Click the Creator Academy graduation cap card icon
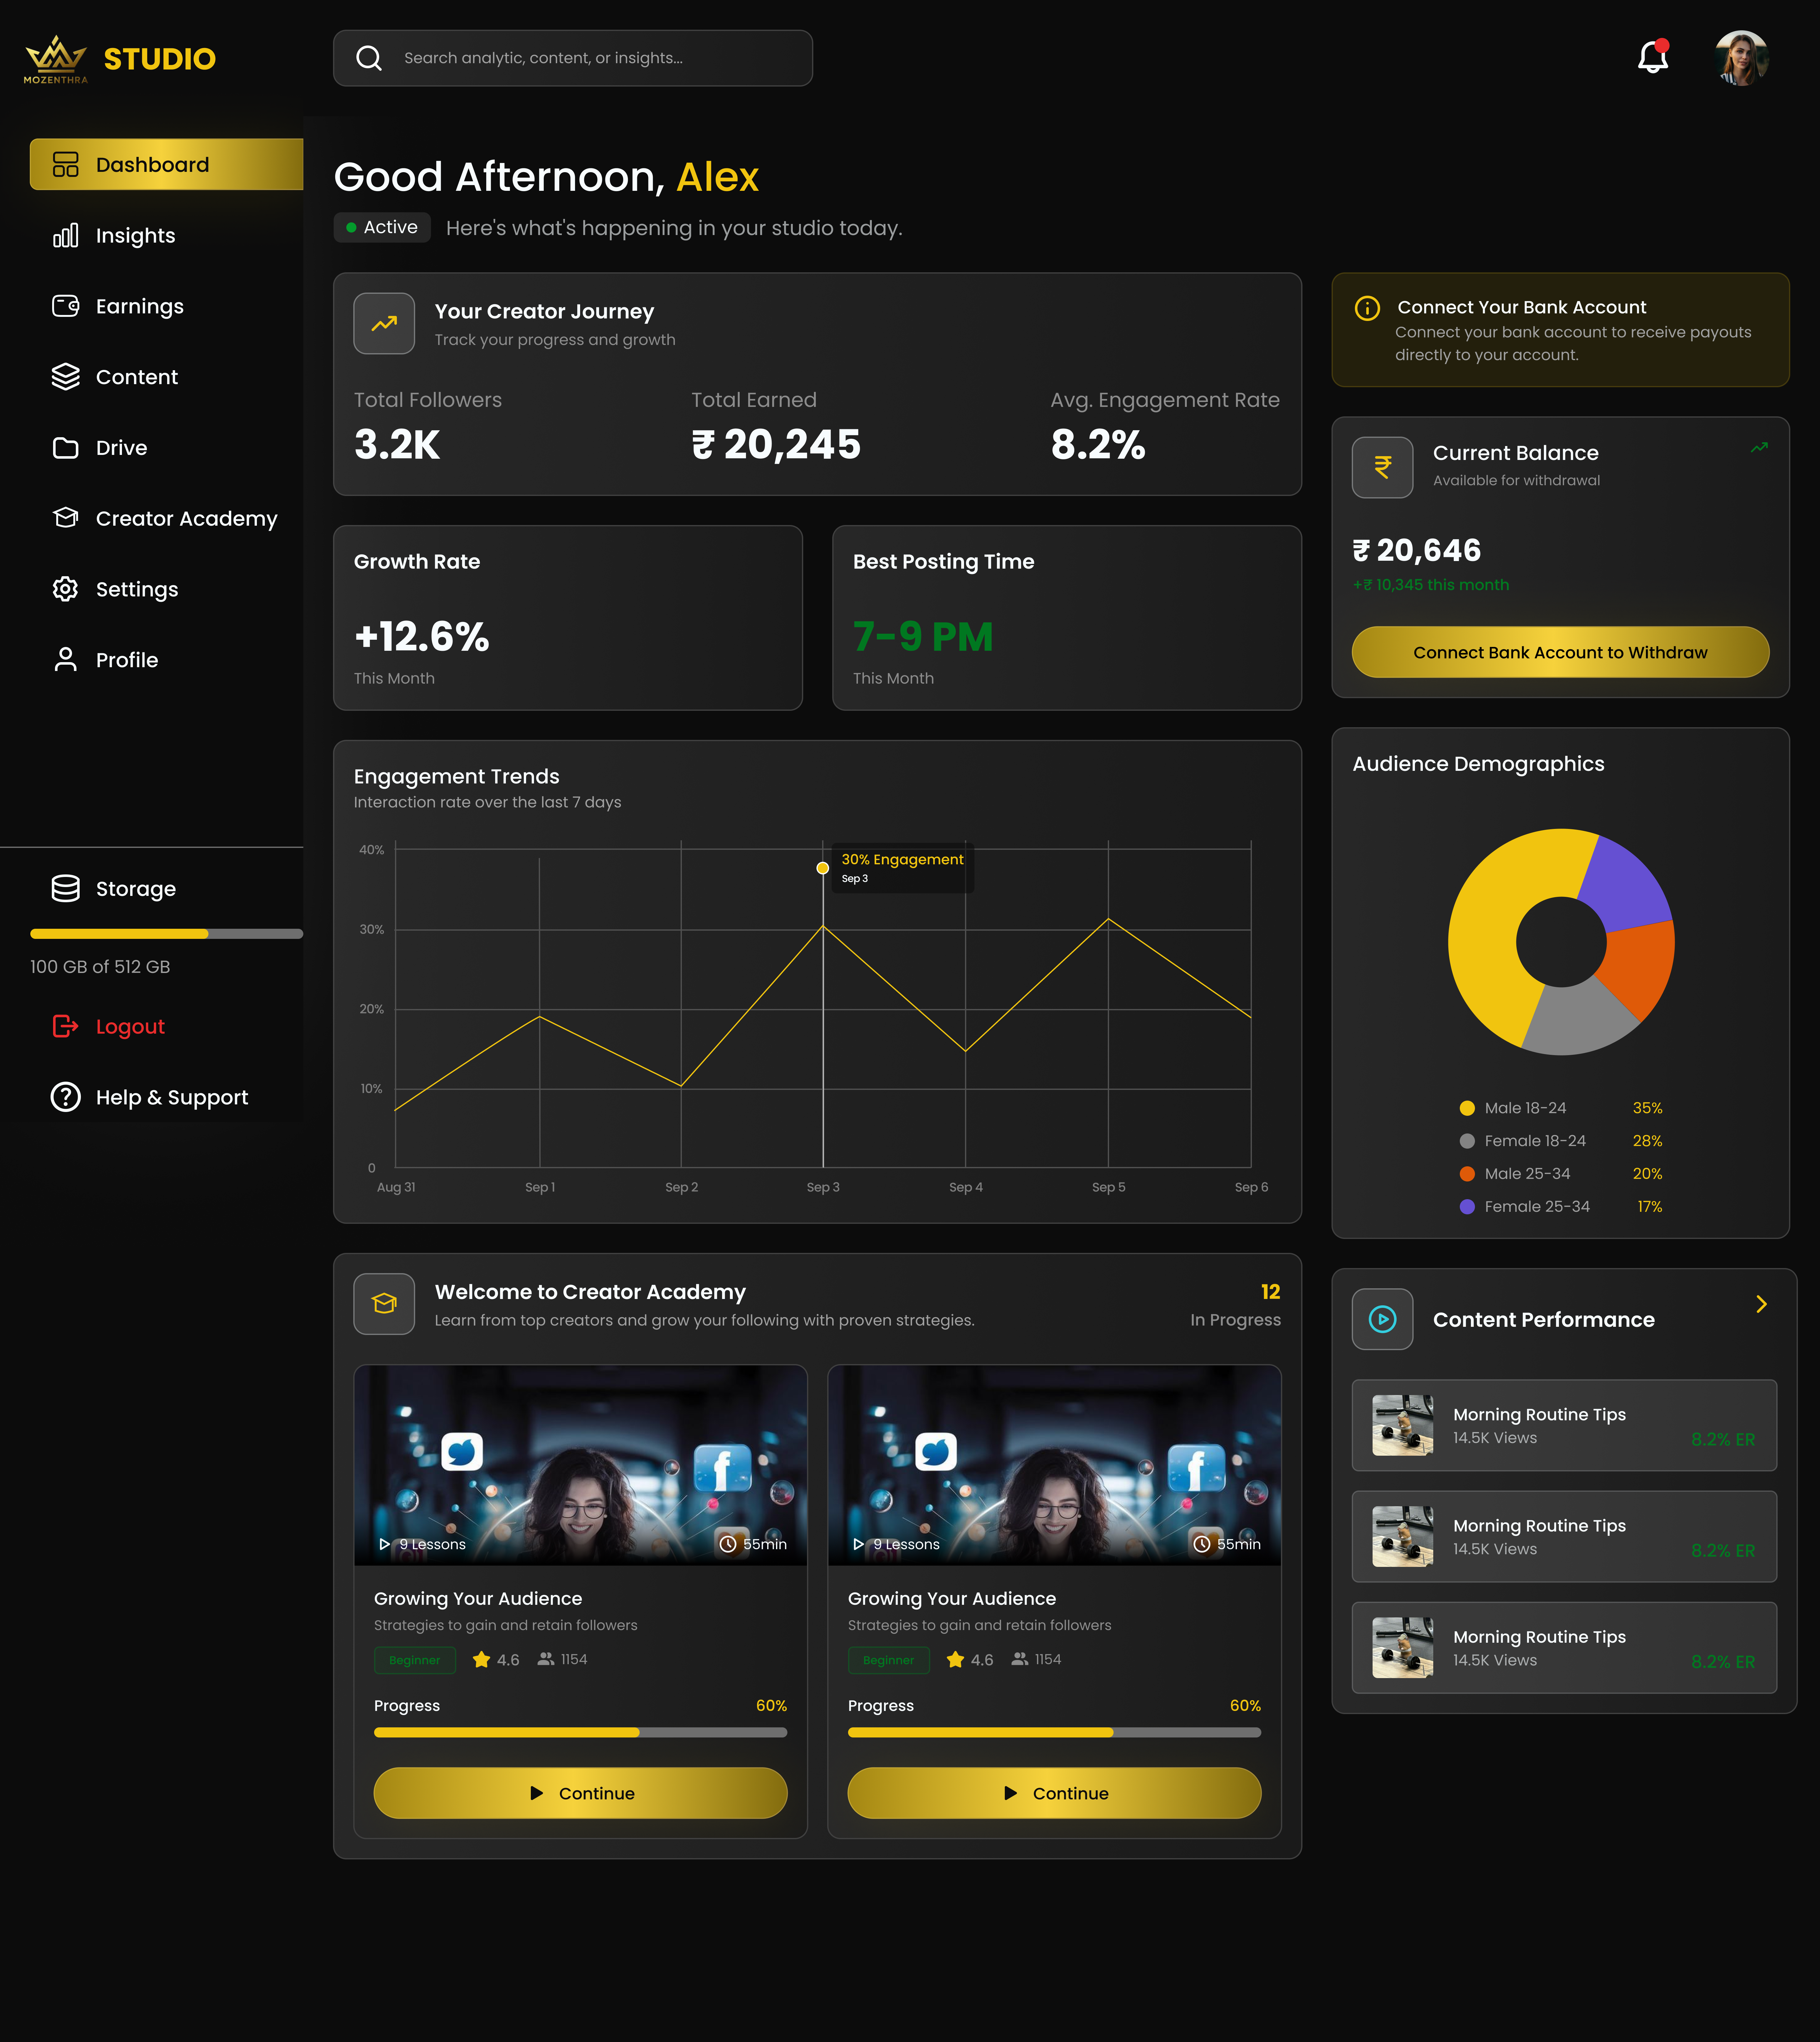The height and width of the screenshot is (2042, 1820). 384,1303
